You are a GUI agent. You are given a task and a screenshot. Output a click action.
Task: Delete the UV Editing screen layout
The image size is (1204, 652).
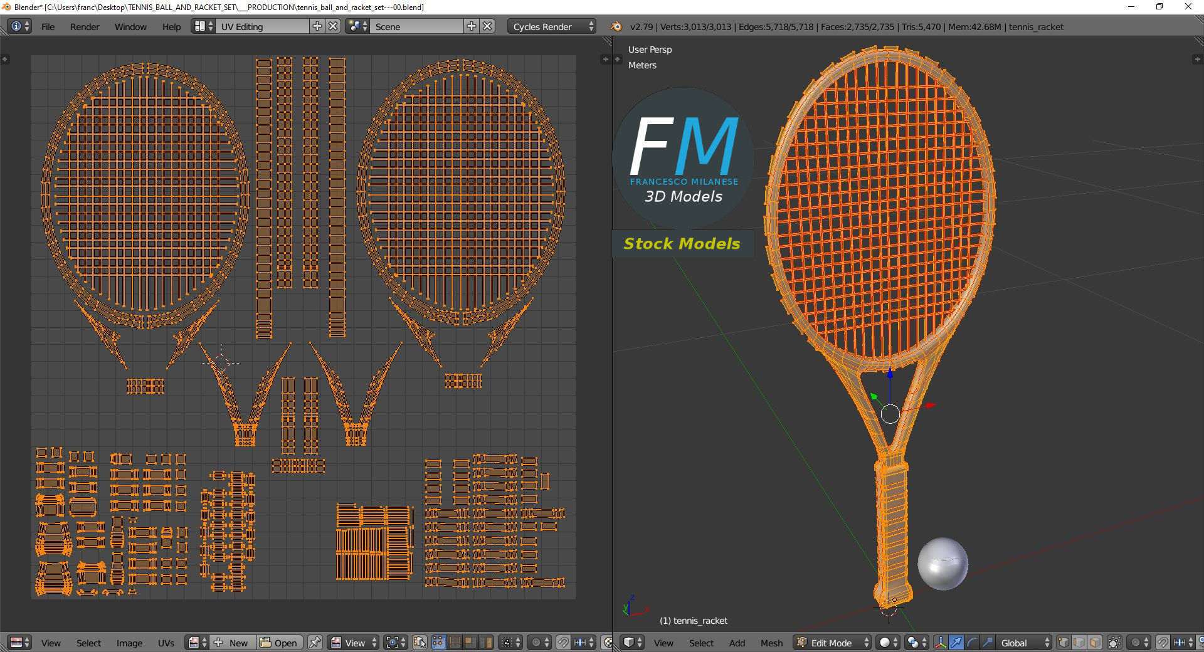334,26
